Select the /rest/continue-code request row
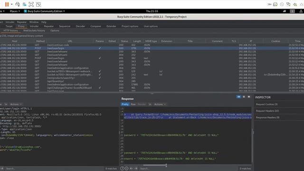304x171 pixels. 152,45
